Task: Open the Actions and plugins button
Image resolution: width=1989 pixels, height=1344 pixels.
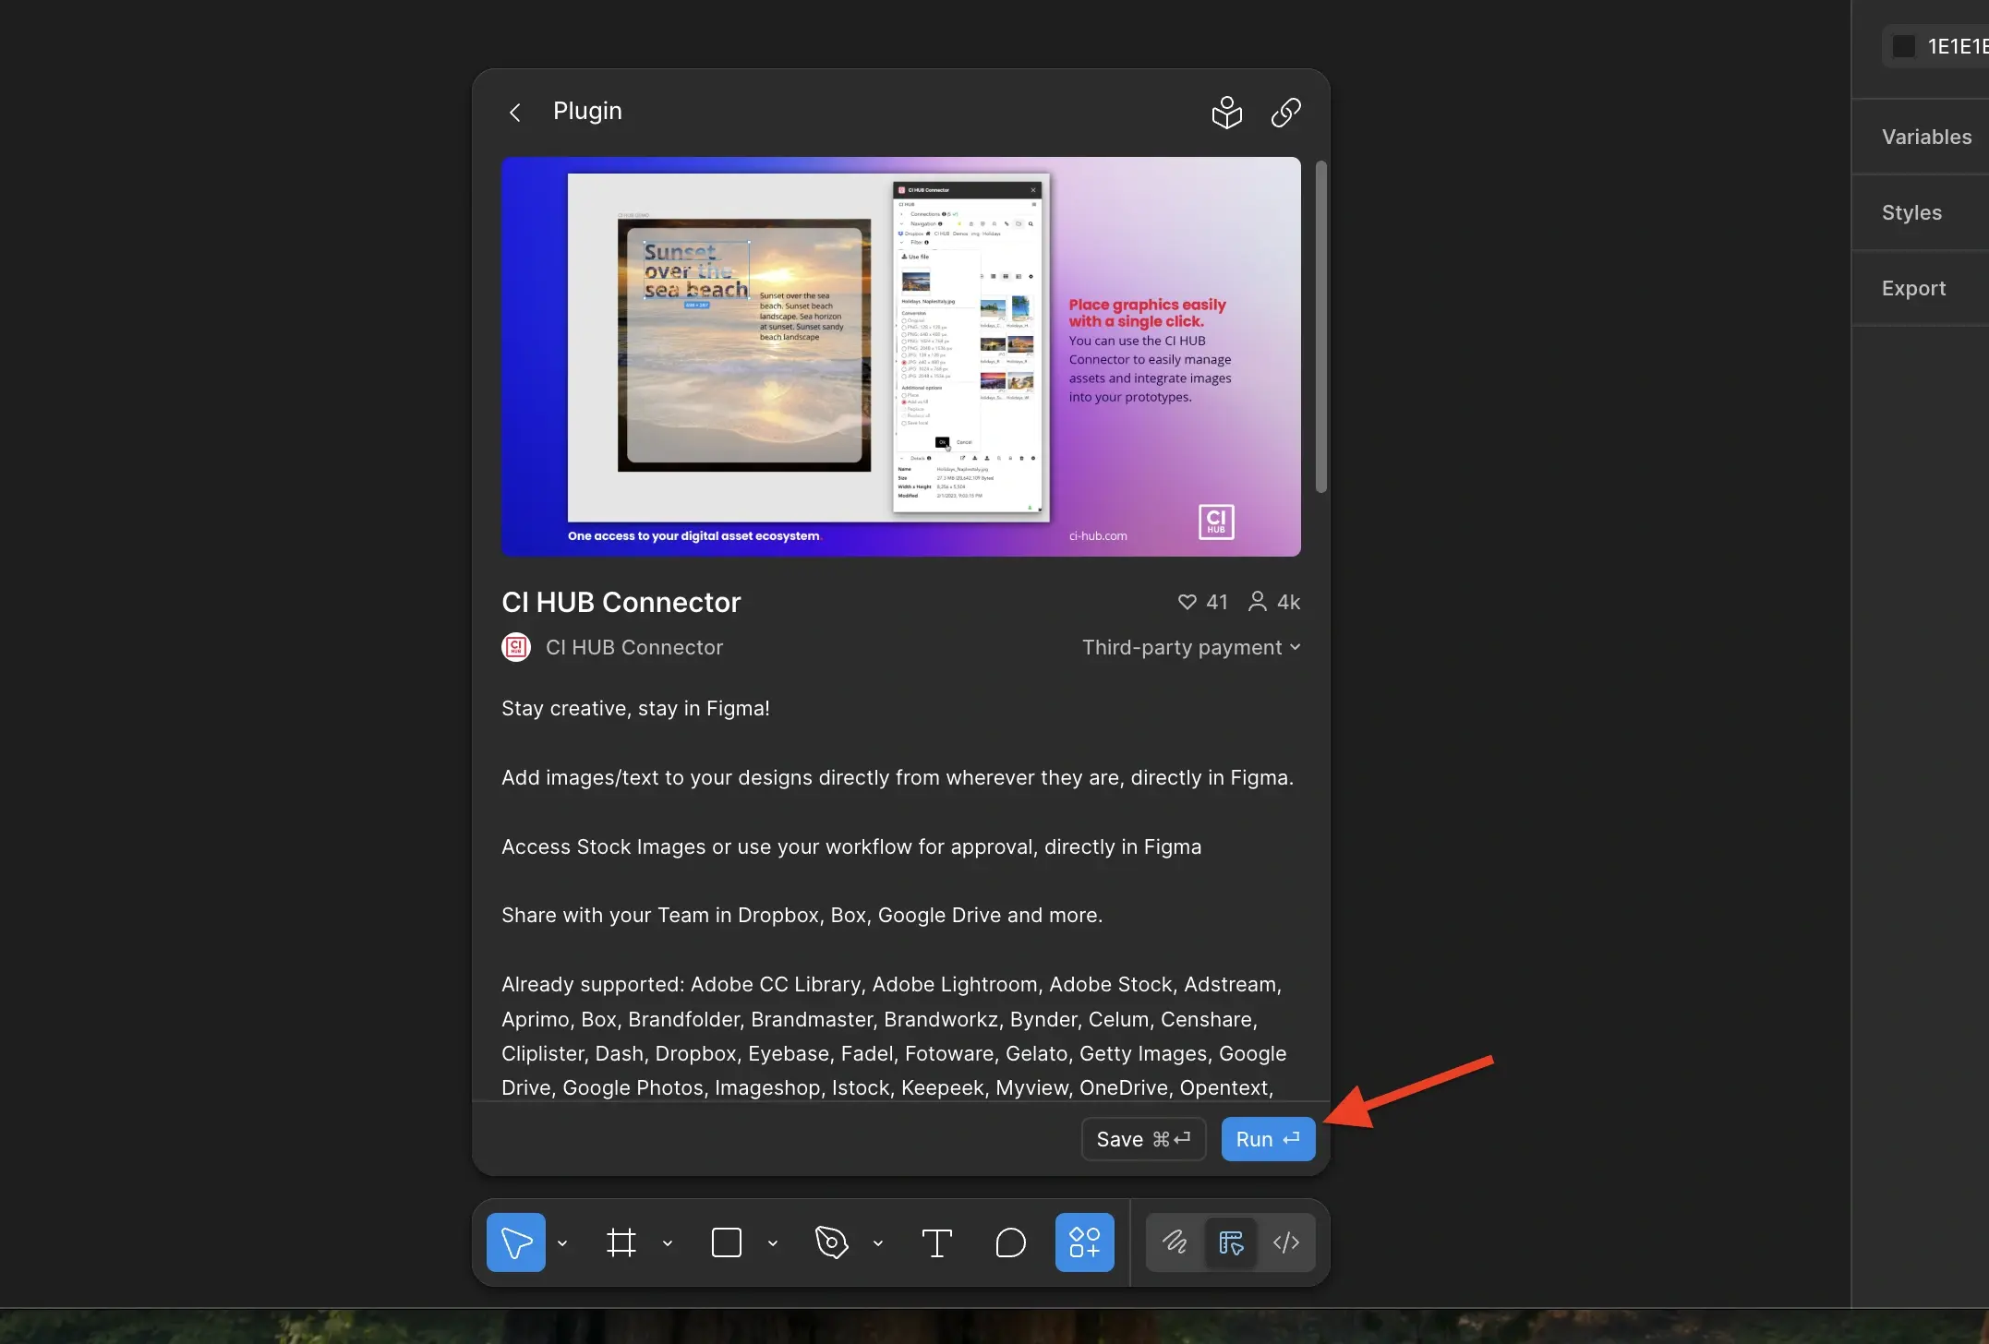Action: coord(1084,1242)
